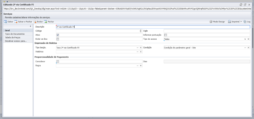The width and height of the screenshot is (254, 119).
Task: Click the Taxa 2ª via Certificado PJ value
Action: [68, 48]
